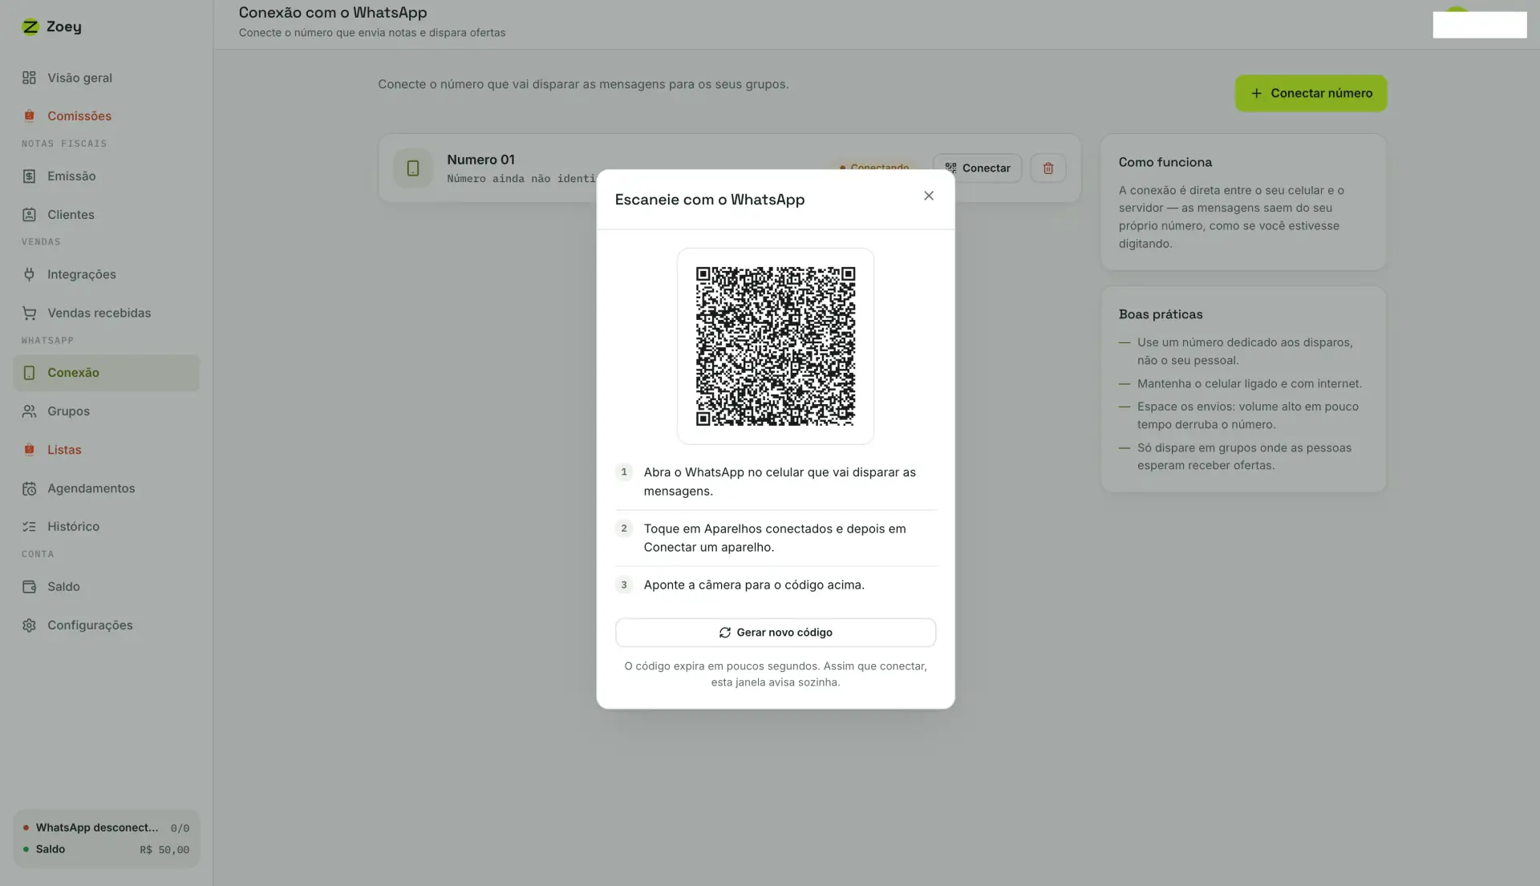The height and width of the screenshot is (886, 1540).
Task: Click the WhatsApp QR code image
Action: [775, 346]
